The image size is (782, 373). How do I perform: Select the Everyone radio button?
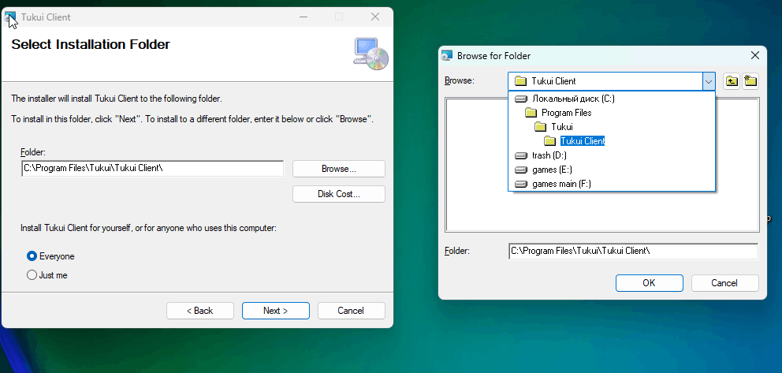[x=32, y=256]
